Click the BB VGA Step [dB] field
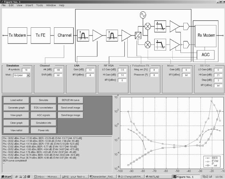Screen dimensions: 225x179 [218, 80]
